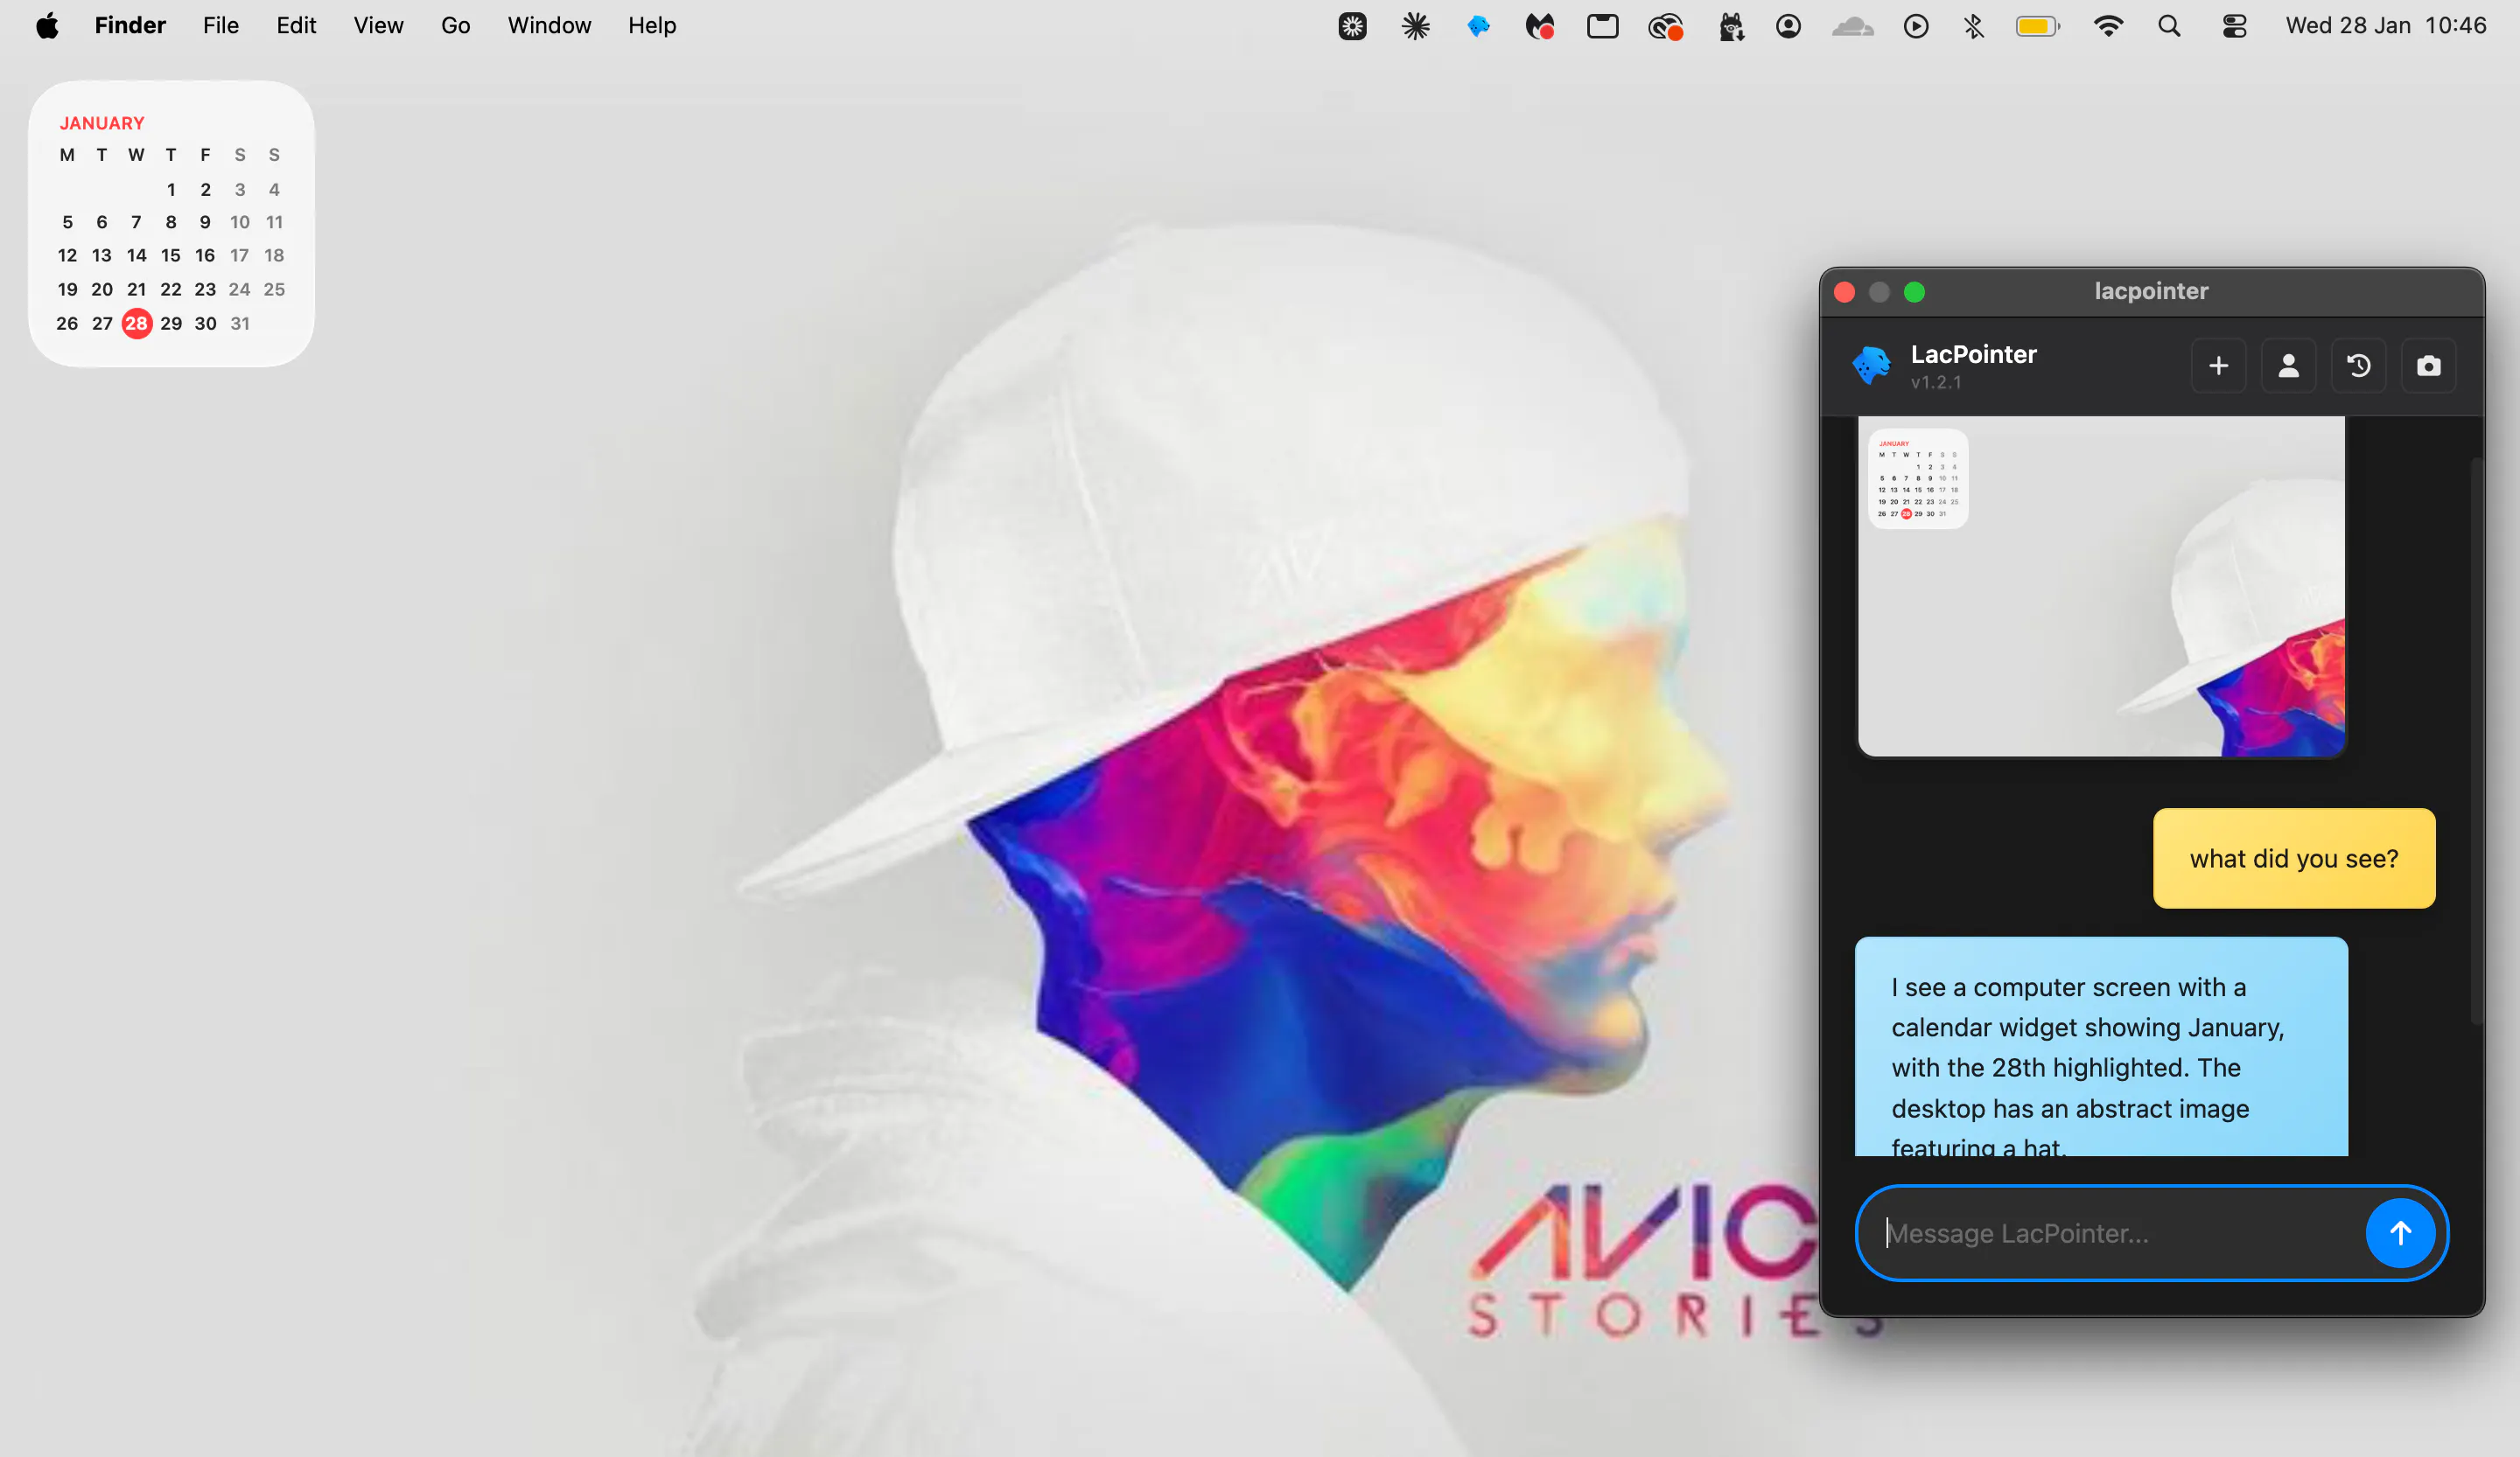Open the Go menu
The width and height of the screenshot is (2520, 1457).
click(455, 26)
